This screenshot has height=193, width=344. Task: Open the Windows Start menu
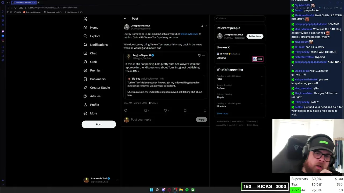(x=151, y=190)
